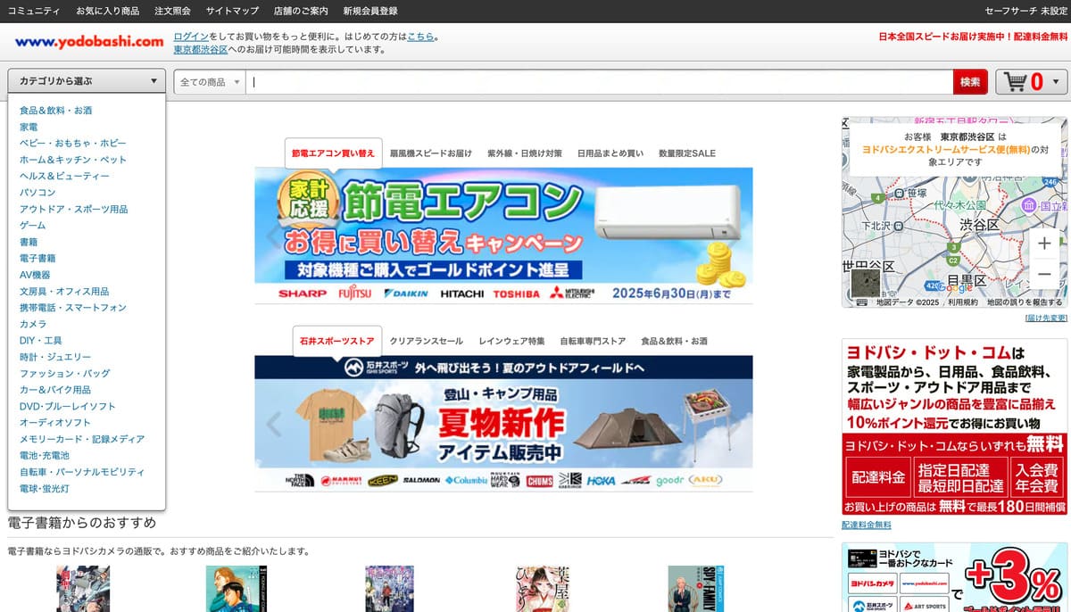The height and width of the screenshot is (612, 1071).
Task: Select the クリアランスセール tab
Action: [427, 341]
